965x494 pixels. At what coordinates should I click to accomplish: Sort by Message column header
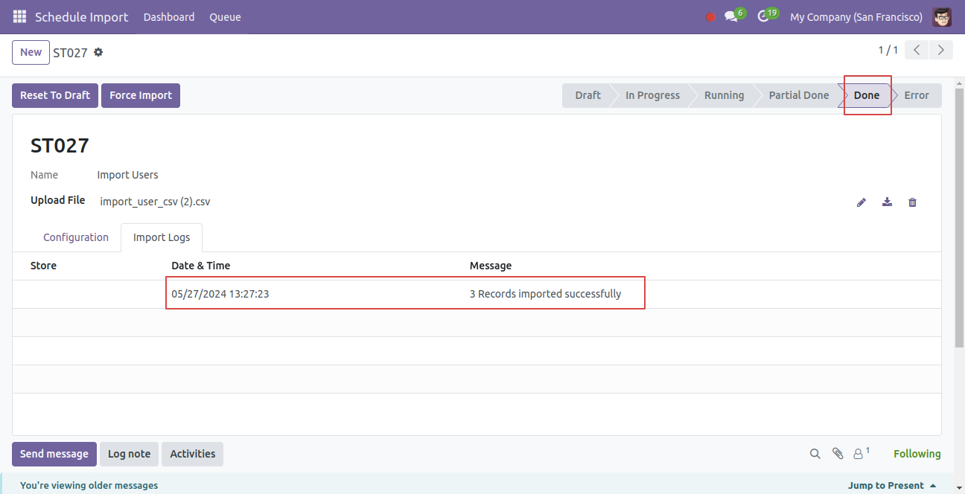click(491, 266)
